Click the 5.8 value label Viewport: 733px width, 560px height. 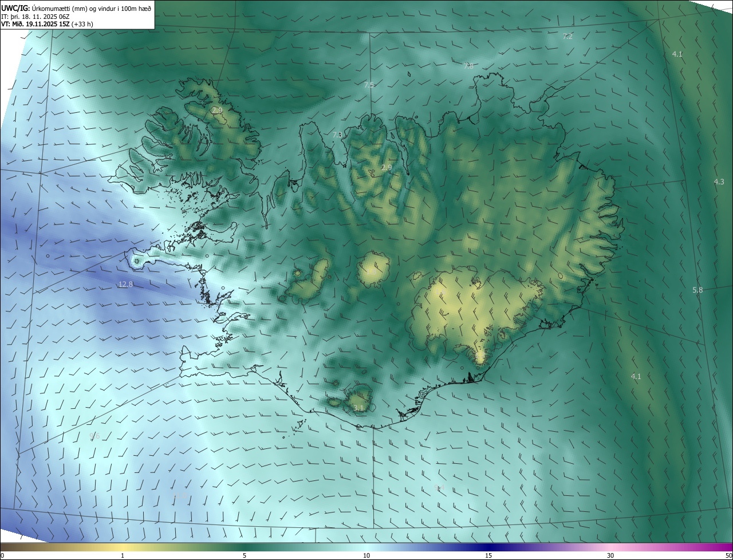pos(697,290)
